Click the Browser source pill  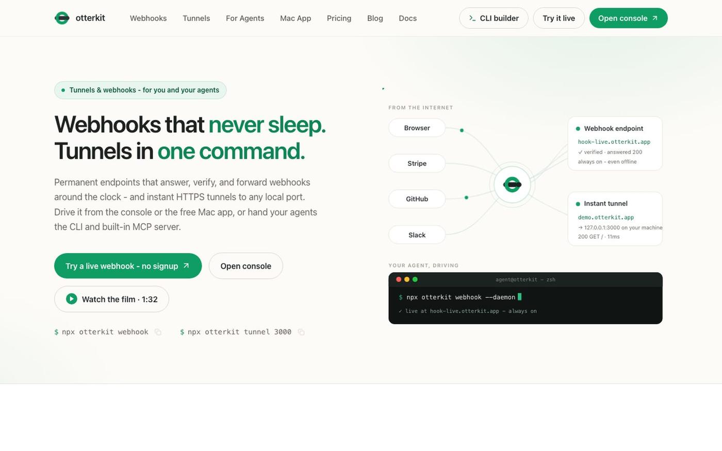(417, 128)
